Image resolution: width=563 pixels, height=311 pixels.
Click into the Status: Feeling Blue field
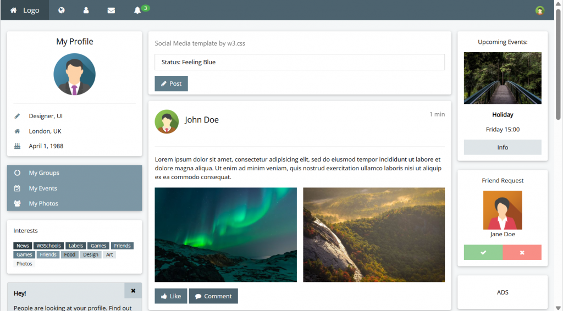[x=300, y=62]
